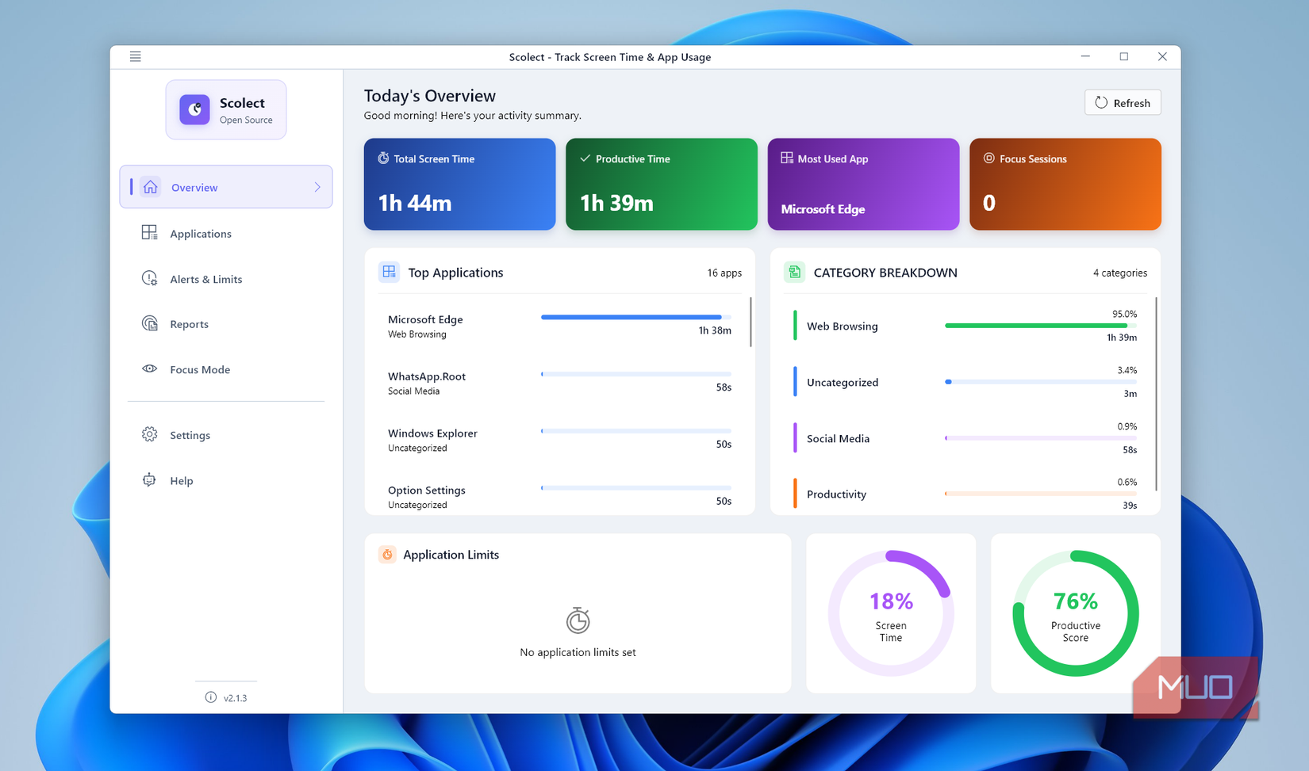Open the Reports section
The height and width of the screenshot is (771, 1309).
pos(226,324)
